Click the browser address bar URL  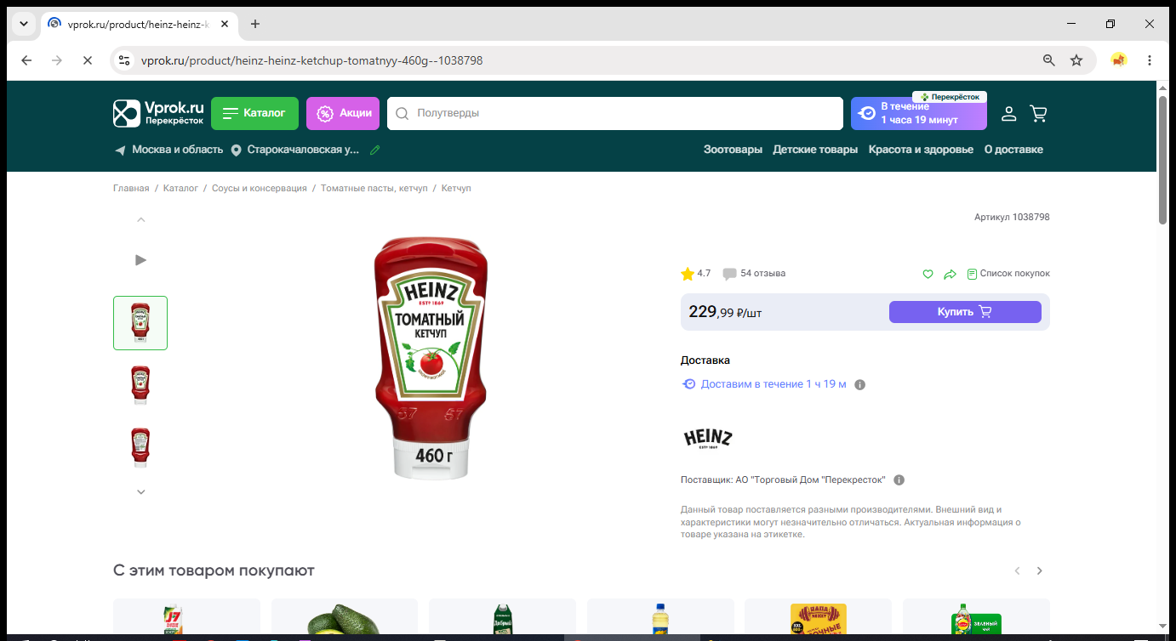[311, 60]
